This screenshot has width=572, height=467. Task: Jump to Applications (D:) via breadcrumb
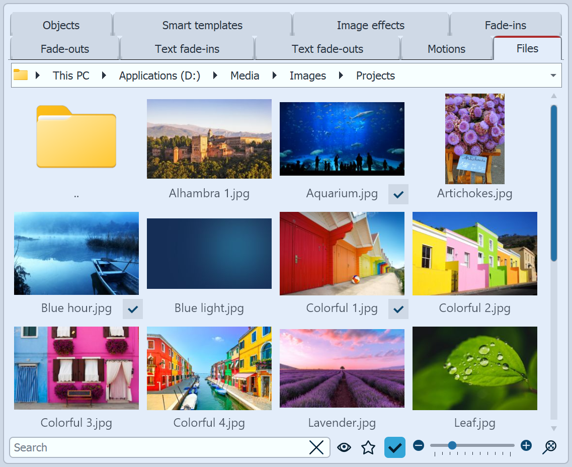coord(159,75)
